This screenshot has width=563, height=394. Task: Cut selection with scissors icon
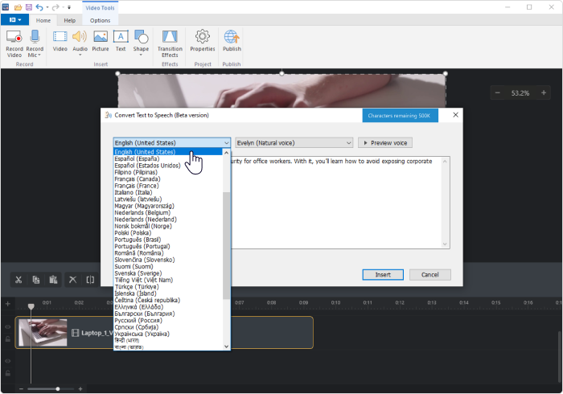click(18, 280)
